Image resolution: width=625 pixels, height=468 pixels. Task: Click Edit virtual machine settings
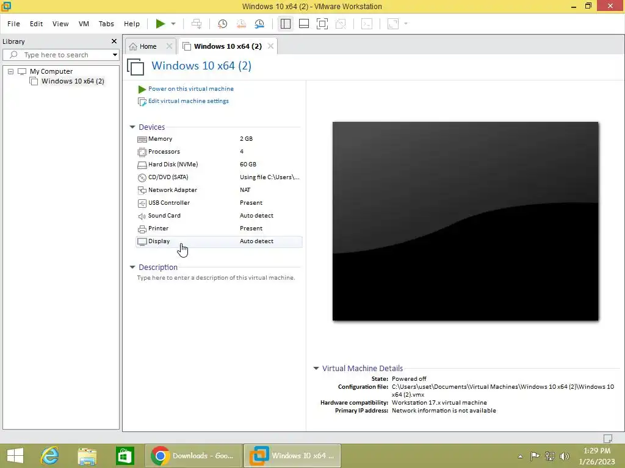point(188,101)
